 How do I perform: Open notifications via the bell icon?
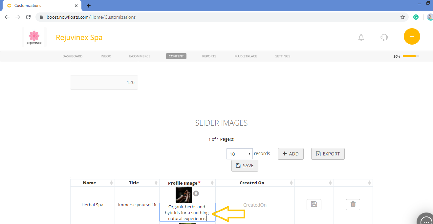361,37
